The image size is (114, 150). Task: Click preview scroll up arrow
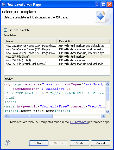pyautogui.click(x=107, y=84)
